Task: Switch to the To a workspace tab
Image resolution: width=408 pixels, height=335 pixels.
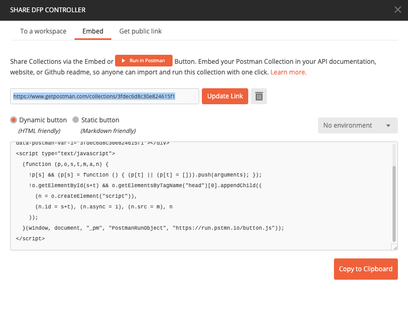Action: point(43,31)
